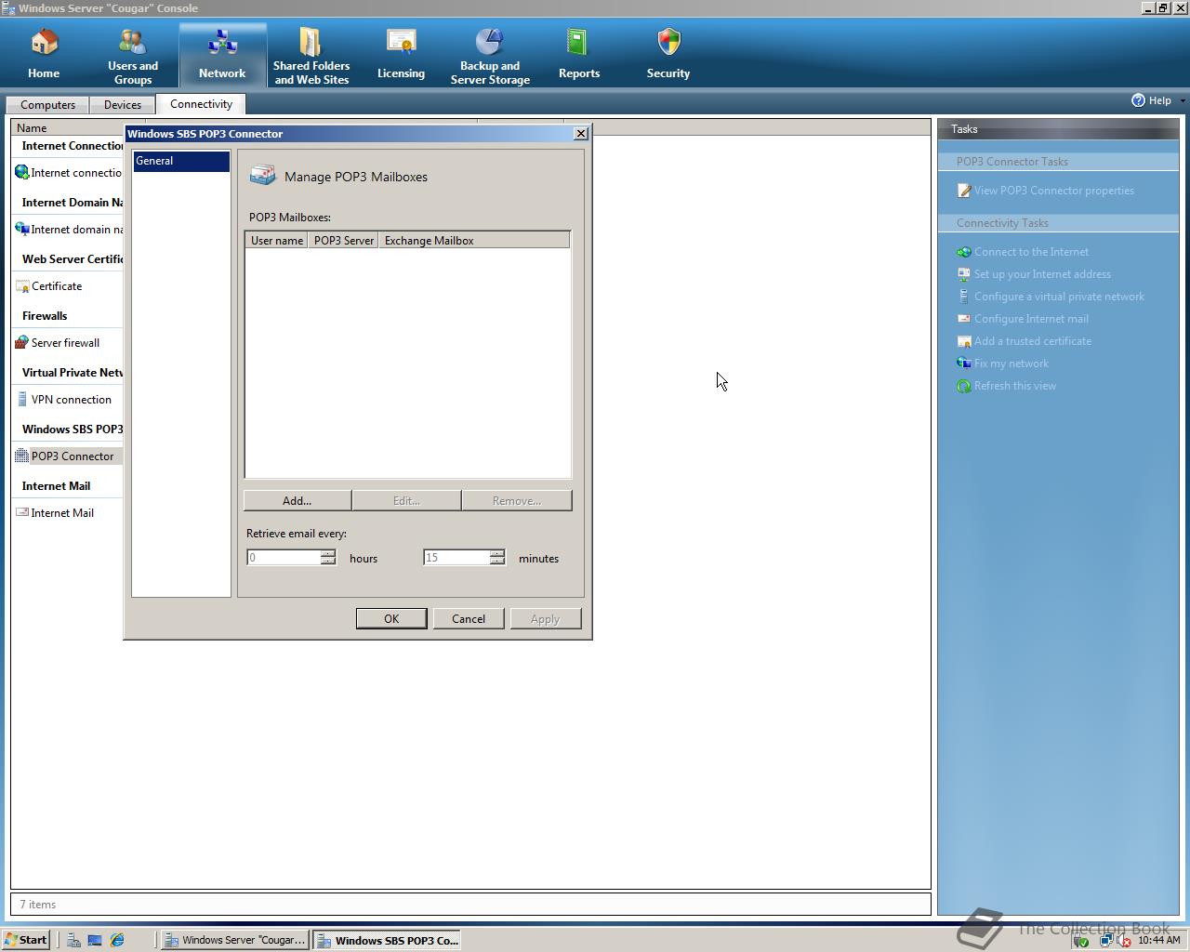The height and width of the screenshot is (952, 1190).
Task: Select the VPN connection list row
Action: (x=68, y=399)
